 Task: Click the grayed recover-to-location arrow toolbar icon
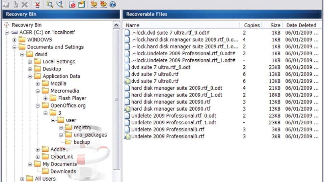(16, 4)
